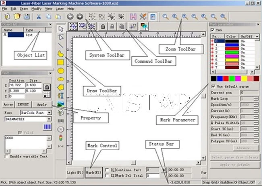Open the Modify menu
This screenshot has height=186, width=263.
pos(36,9)
